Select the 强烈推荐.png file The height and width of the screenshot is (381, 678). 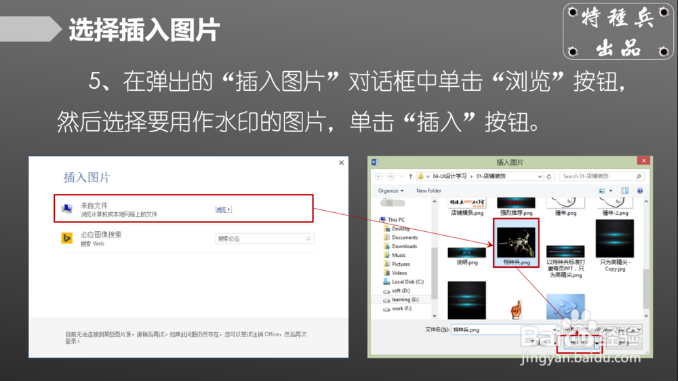tap(516, 207)
